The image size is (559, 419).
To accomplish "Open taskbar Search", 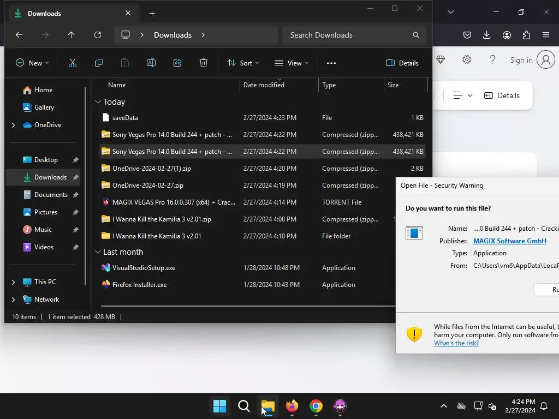I will (x=244, y=406).
